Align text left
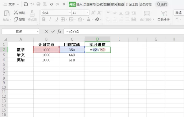 pos(108,19)
